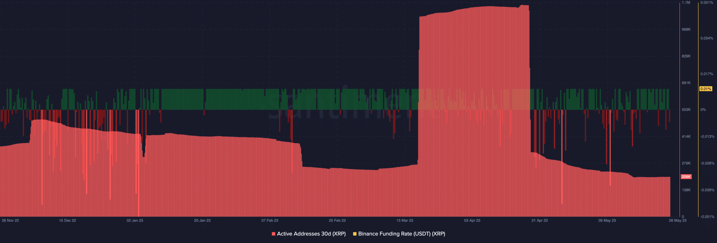The height and width of the screenshot is (243, 717).
Task: Click the 21 Apr 23 date label
Action: [x=540, y=220]
